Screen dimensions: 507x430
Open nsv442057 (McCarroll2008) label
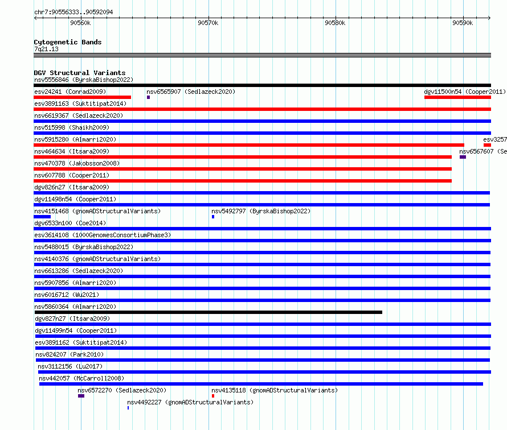81,378
